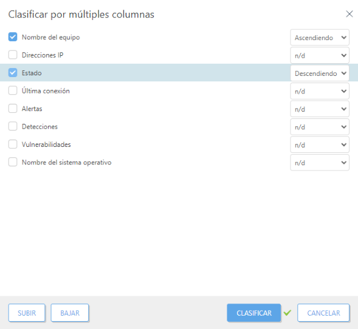This screenshot has height=329, width=358.
Task: Enable the Direcciones IP checkbox
Action: tap(13, 55)
